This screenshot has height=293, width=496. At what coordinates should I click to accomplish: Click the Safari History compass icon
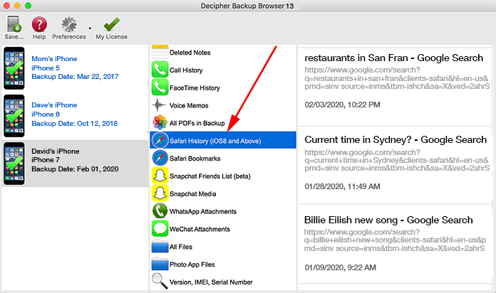click(160, 140)
